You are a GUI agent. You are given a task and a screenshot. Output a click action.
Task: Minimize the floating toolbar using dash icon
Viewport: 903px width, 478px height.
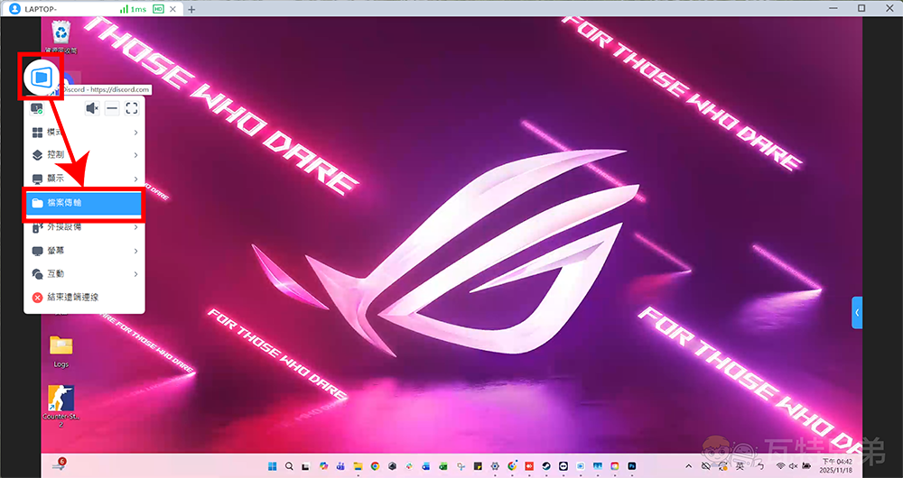pos(112,108)
